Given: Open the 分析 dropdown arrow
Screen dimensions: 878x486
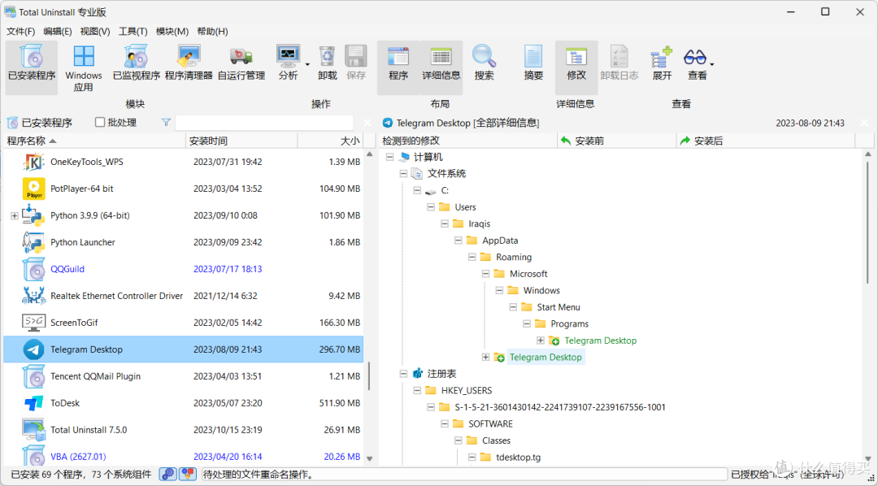Looking at the screenshot, I should coord(307,64).
